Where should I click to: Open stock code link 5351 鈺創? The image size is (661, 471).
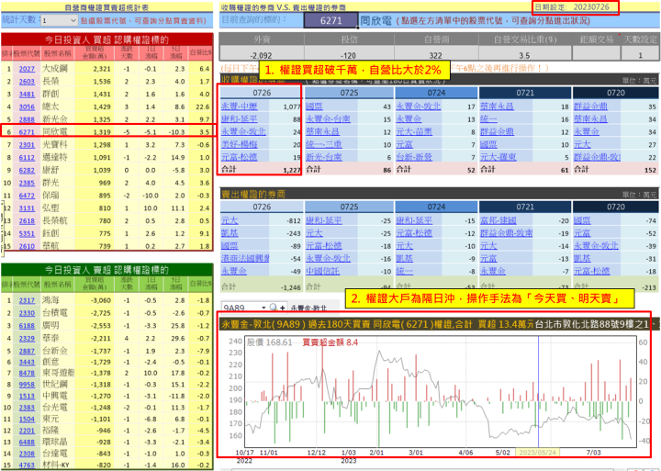[27, 233]
